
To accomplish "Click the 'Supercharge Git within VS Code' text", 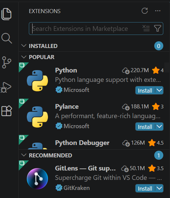I will 108,178.
